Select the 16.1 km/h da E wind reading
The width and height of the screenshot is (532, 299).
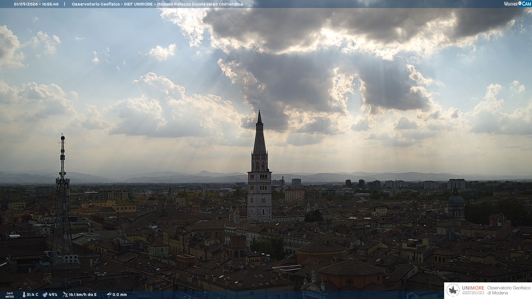83,295
